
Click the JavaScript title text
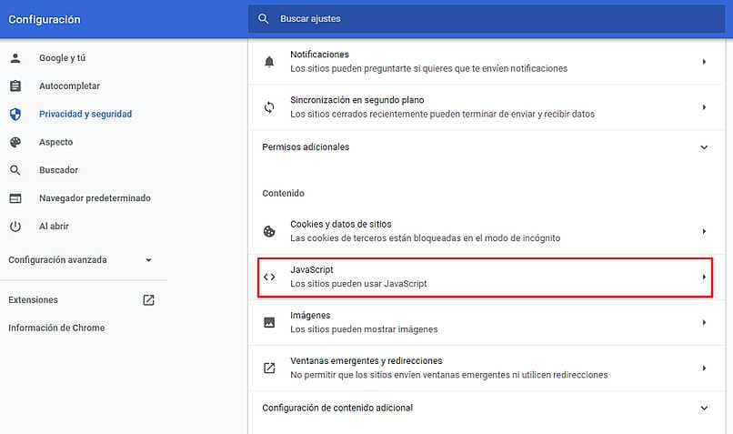[312, 270]
